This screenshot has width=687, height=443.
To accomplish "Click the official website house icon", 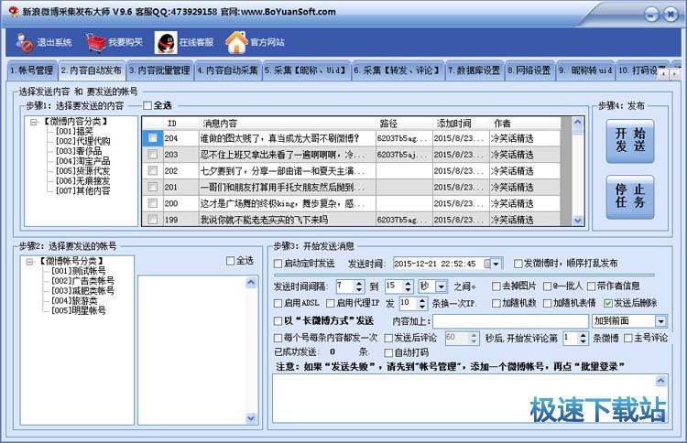I will click(236, 42).
